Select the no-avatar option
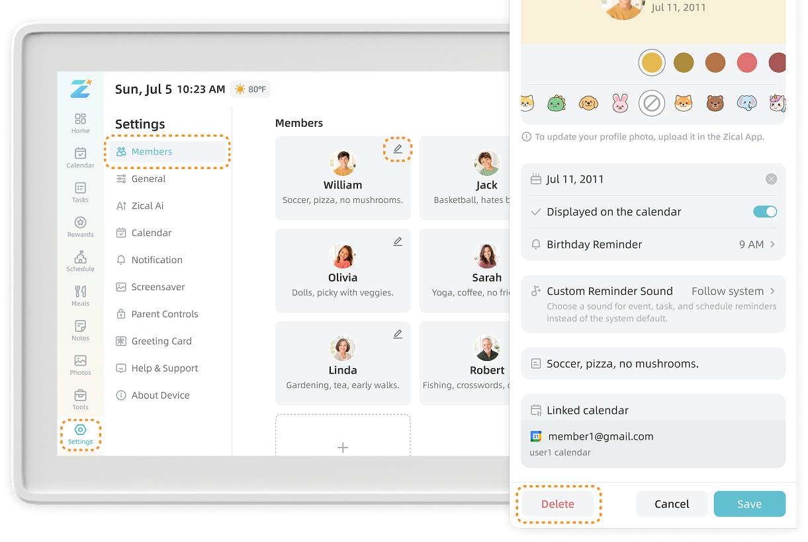 coord(652,103)
